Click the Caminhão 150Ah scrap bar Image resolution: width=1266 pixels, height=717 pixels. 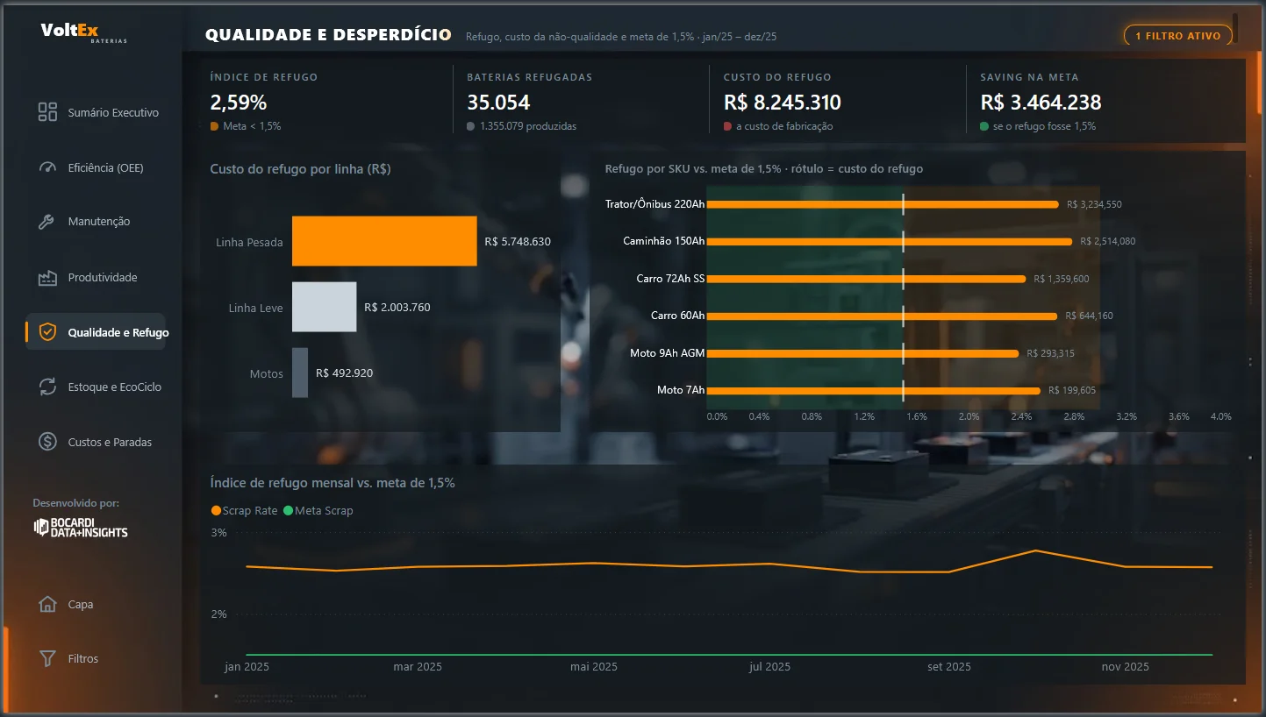[889, 241]
